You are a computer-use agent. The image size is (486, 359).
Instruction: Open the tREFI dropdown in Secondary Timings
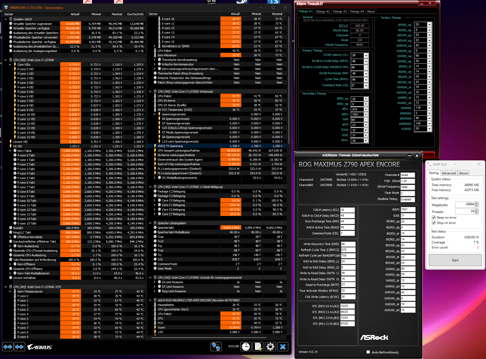(x=366, y=115)
